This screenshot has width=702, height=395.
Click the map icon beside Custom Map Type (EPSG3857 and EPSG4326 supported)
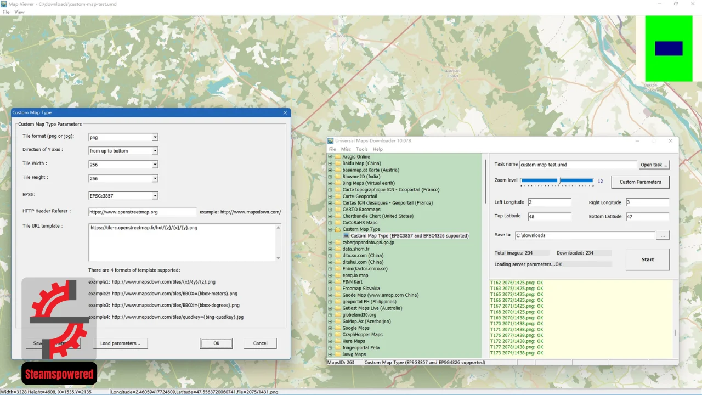pos(346,236)
